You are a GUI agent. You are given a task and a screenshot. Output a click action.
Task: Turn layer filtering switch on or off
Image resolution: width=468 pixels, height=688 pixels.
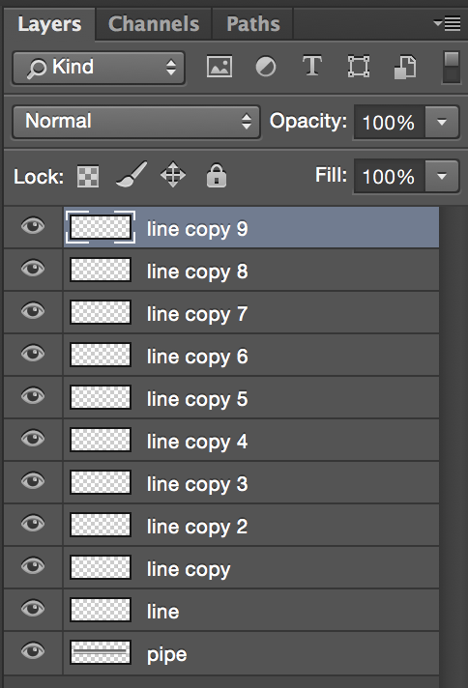[452, 67]
